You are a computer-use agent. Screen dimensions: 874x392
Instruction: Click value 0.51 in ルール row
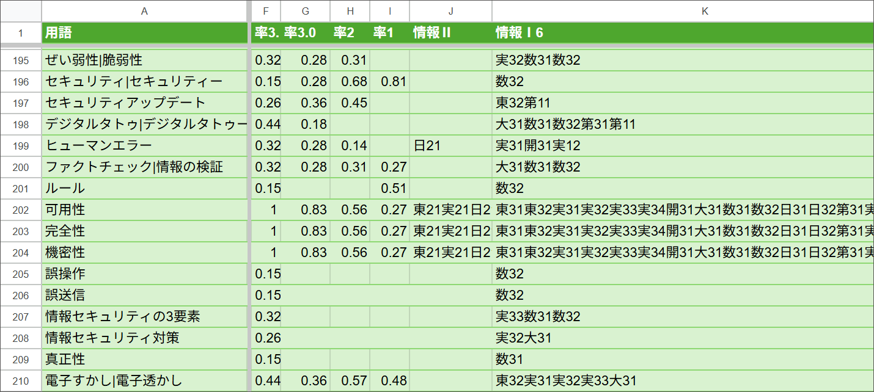390,188
